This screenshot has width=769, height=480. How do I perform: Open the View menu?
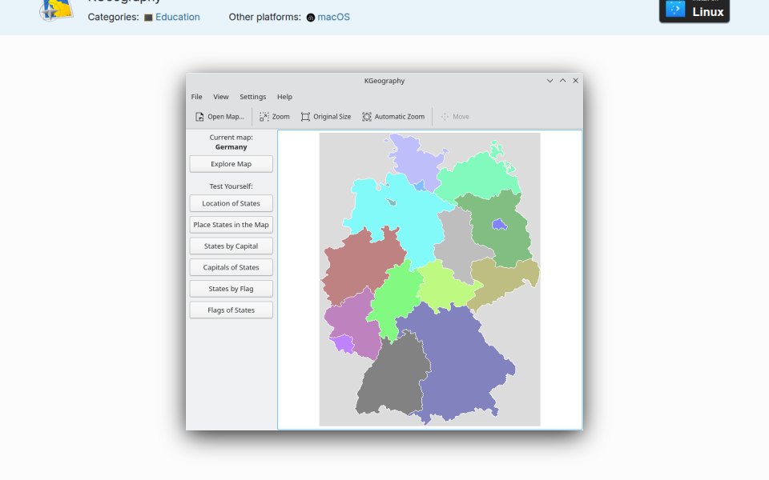pyautogui.click(x=221, y=97)
